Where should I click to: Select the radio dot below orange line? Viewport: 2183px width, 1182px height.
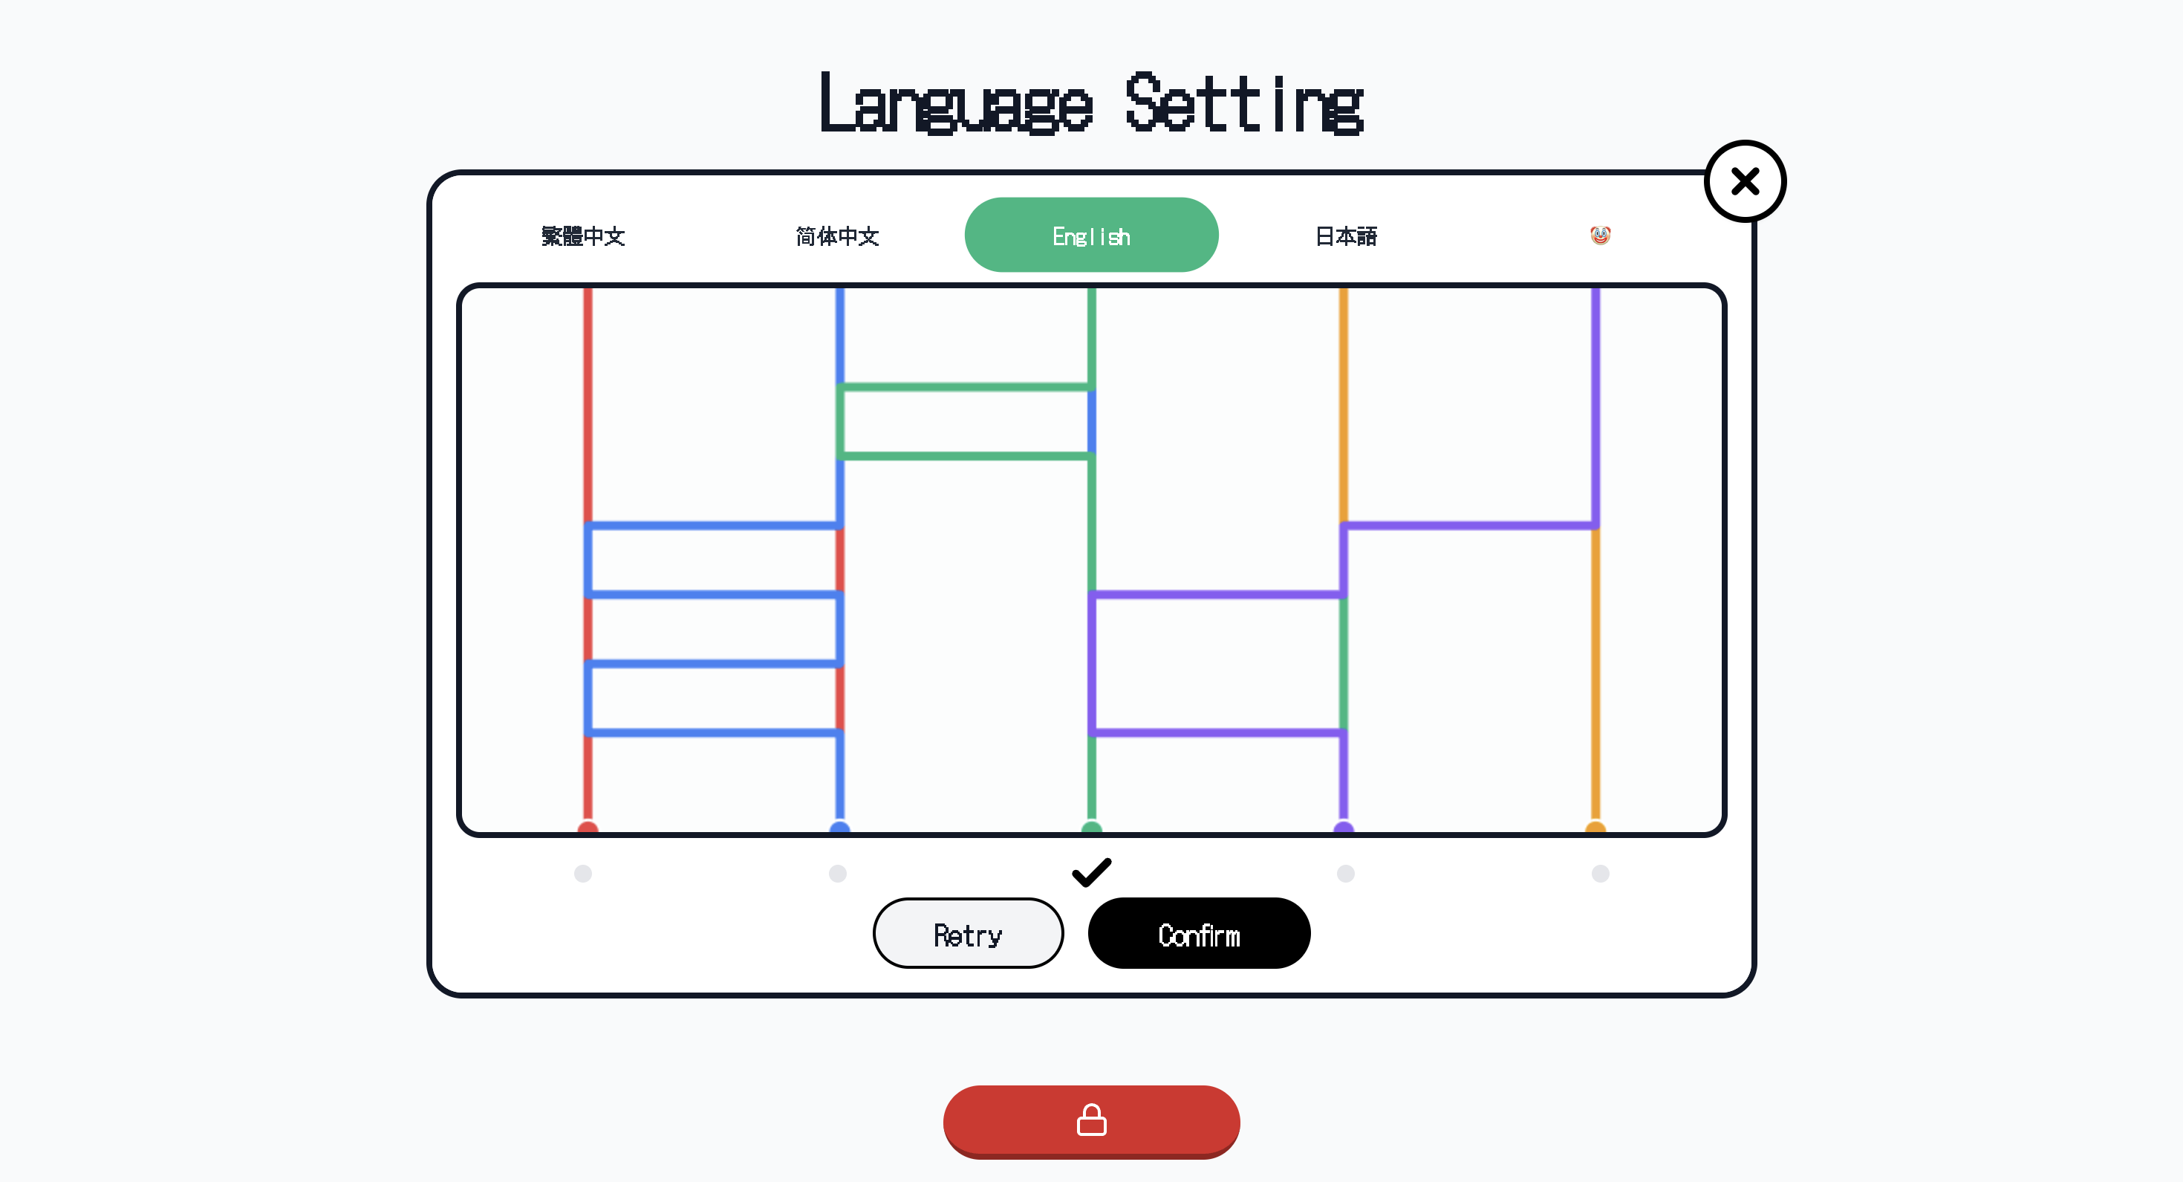[x=1600, y=874]
